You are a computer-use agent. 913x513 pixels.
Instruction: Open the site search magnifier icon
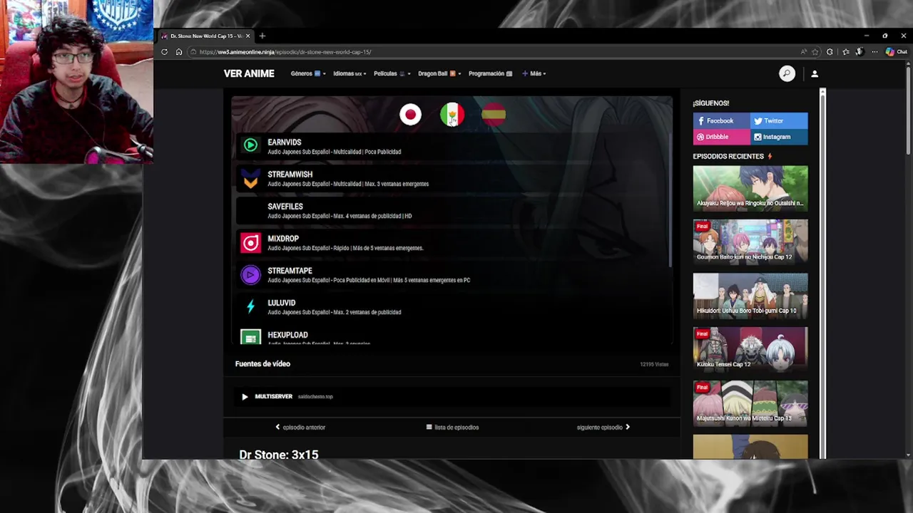coord(787,73)
